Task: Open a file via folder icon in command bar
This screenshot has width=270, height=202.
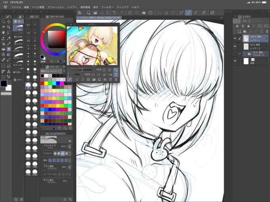Action: (x=95, y=13)
